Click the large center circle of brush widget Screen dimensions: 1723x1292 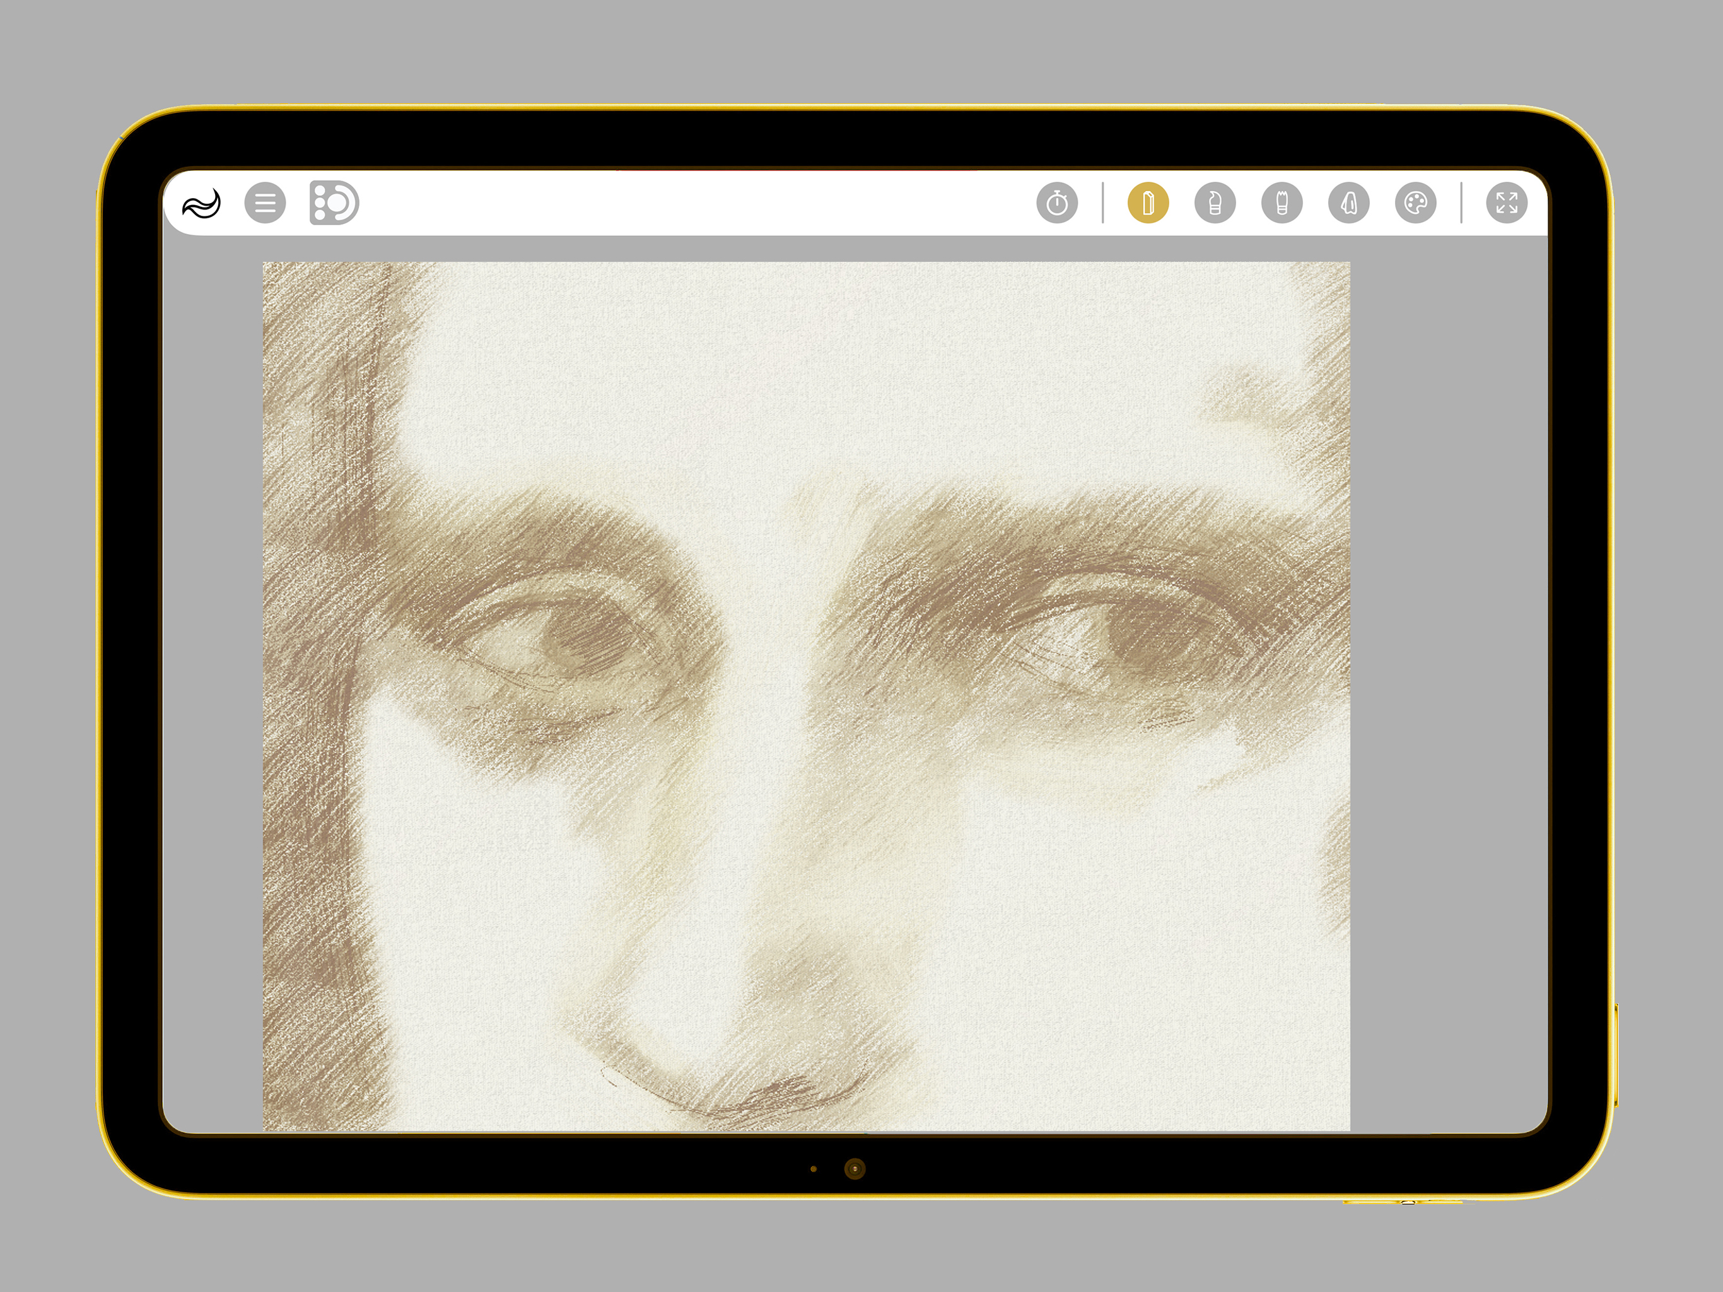pos(337,203)
